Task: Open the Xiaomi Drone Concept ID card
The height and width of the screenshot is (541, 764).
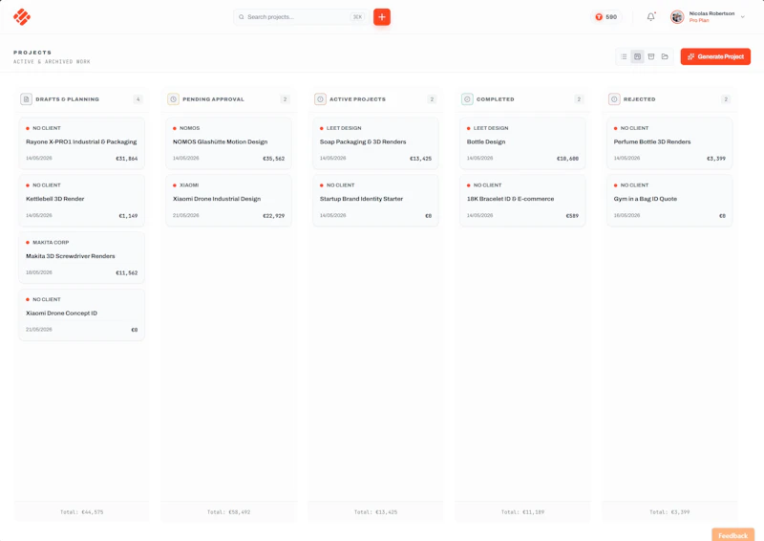Action: pos(82,314)
